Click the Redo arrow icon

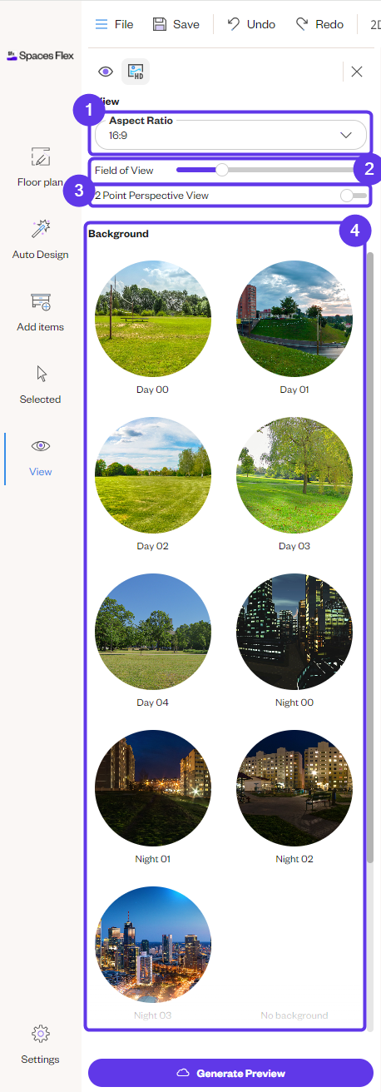click(302, 23)
